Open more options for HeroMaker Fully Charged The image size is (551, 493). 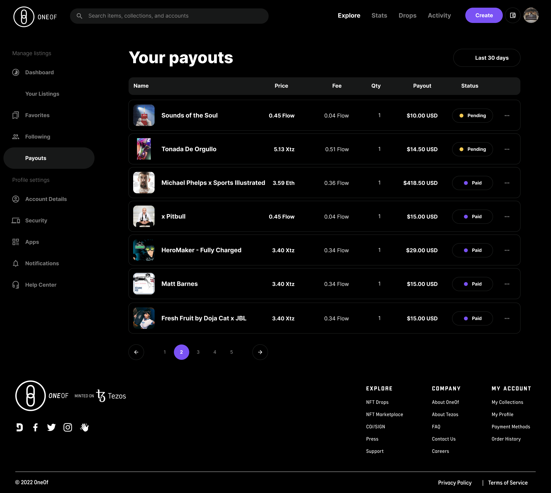click(x=507, y=250)
